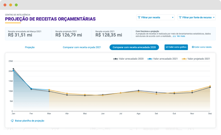Switch view to Exibir como tabela
This screenshot has height=135, width=221.
coord(202,47)
